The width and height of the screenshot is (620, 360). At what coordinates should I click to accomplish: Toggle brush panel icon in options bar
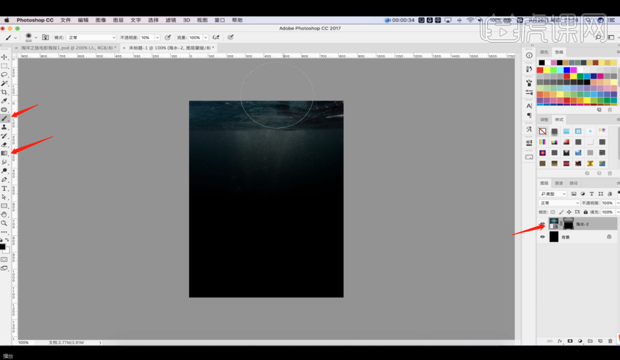point(46,37)
